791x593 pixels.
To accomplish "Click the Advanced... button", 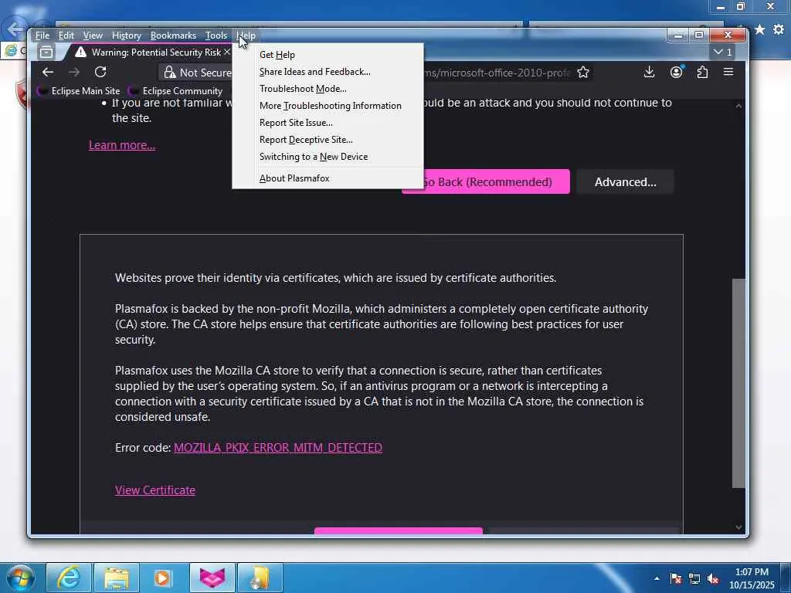I will click(625, 181).
